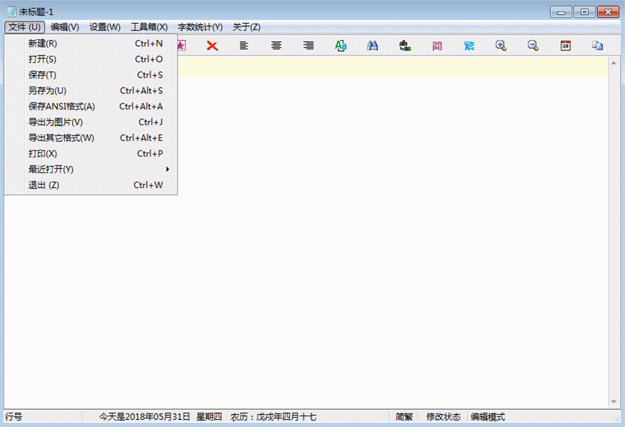Select 导出为图片(V) menu entry
625x427 pixels.
click(x=91, y=122)
